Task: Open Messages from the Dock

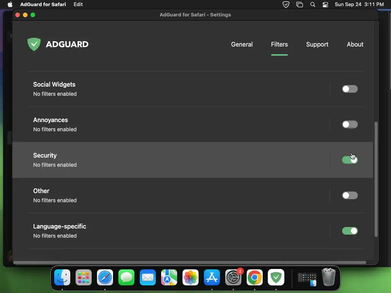Action: pos(126,277)
